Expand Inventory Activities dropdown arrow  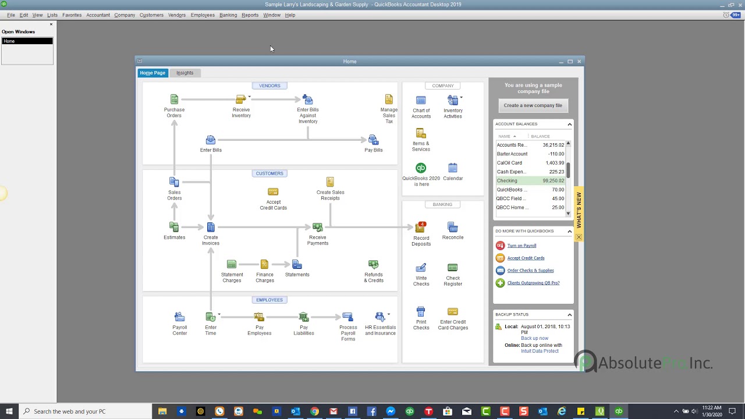[x=461, y=97]
